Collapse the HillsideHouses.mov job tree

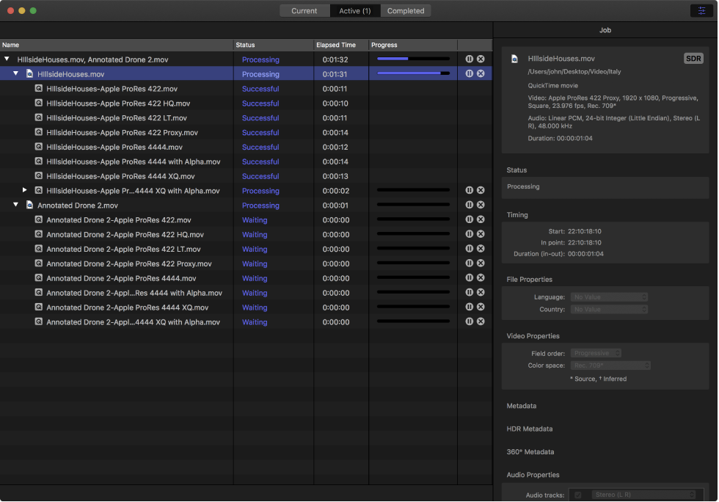point(15,73)
